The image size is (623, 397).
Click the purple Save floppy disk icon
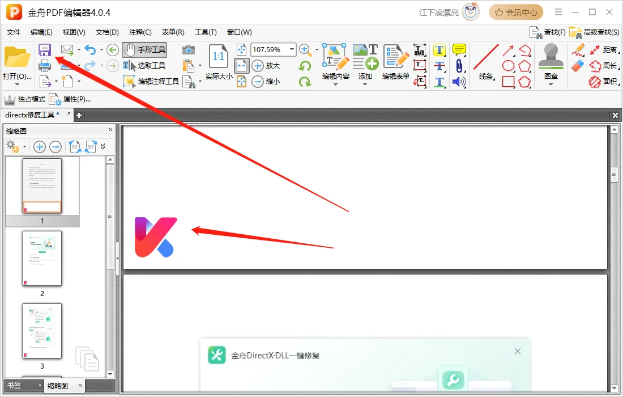click(45, 50)
